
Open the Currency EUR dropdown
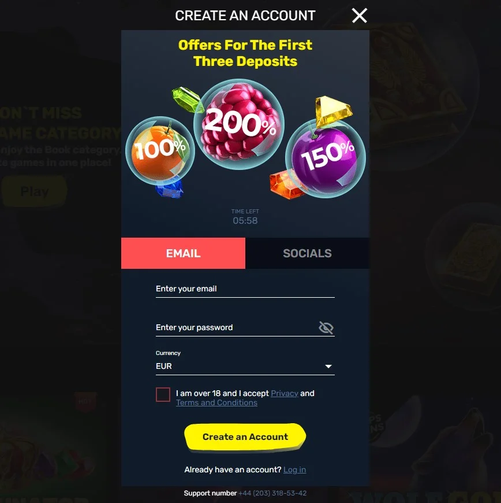click(245, 366)
